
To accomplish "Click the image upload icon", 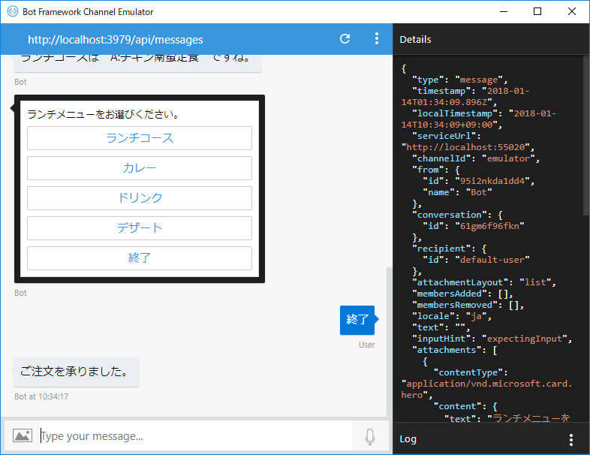I will pos(23,435).
